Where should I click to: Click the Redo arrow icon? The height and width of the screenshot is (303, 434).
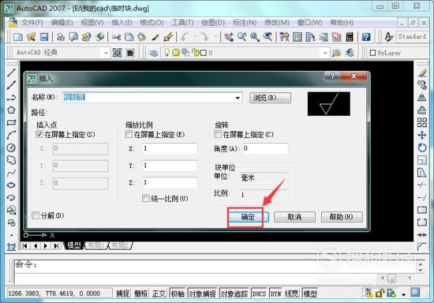204,37
